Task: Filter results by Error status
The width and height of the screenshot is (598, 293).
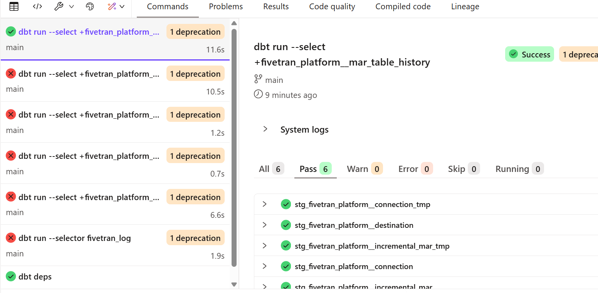Action: pyautogui.click(x=415, y=169)
